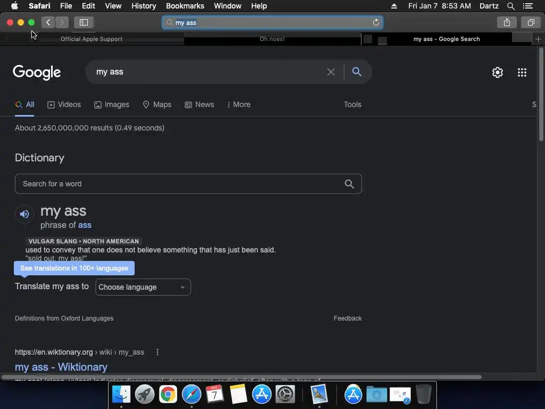Image resolution: width=545 pixels, height=409 pixels.
Task: Open System Preferences from the Dock
Action: coord(285,394)
